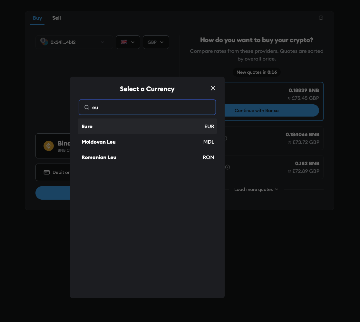360x322 pixels.
Task: Select the Buy tab
Action: pos(37,18)
